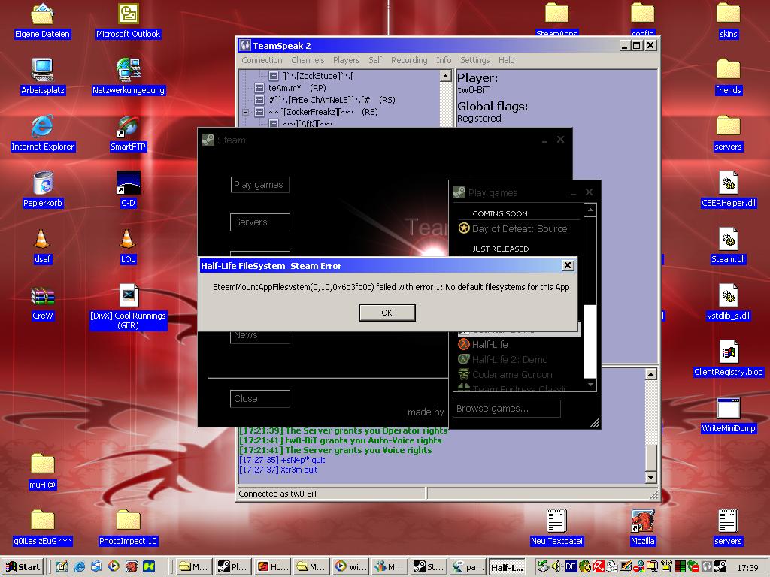Select Half-Life in the Play games list
This screenshot has width=770, height=577.
point(484,344)
